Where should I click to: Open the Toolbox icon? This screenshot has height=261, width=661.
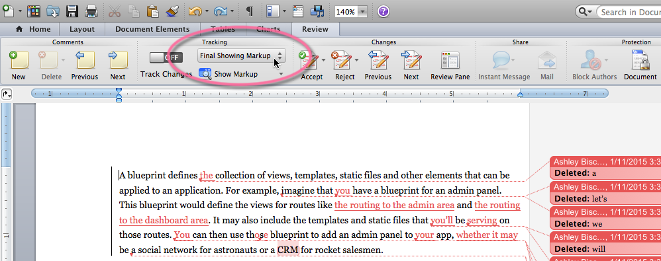pyautogui.click(x=298, y=11)
